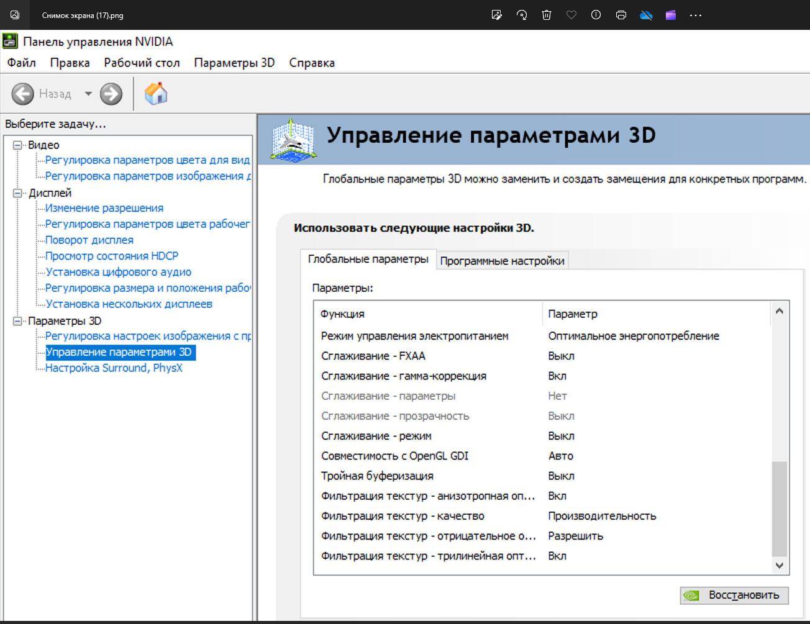810x624 pixels.
Task: Go forward with the right arrow button
Action: coord(111,94)
